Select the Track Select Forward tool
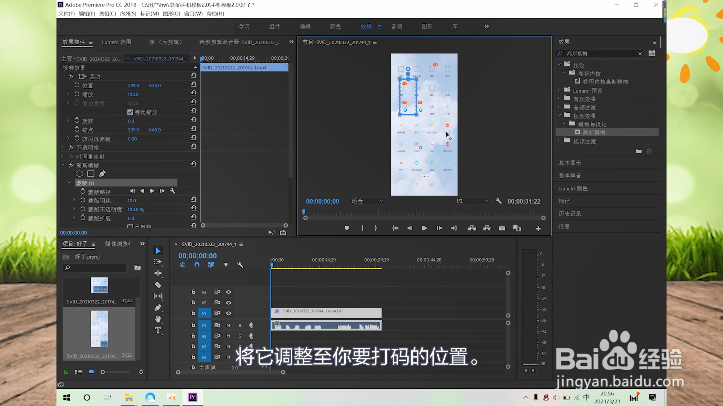The width and height of the screenshot is (723, 406). [158, 262]
